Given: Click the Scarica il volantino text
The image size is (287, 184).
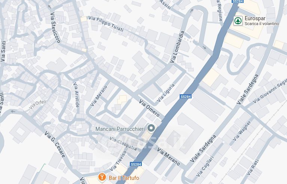Looking at the screenshot, I should [262, 24].
